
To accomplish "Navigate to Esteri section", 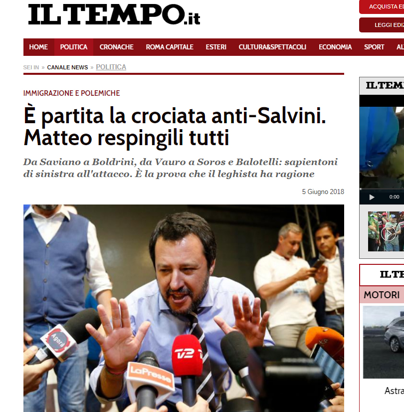I will 216,47.
